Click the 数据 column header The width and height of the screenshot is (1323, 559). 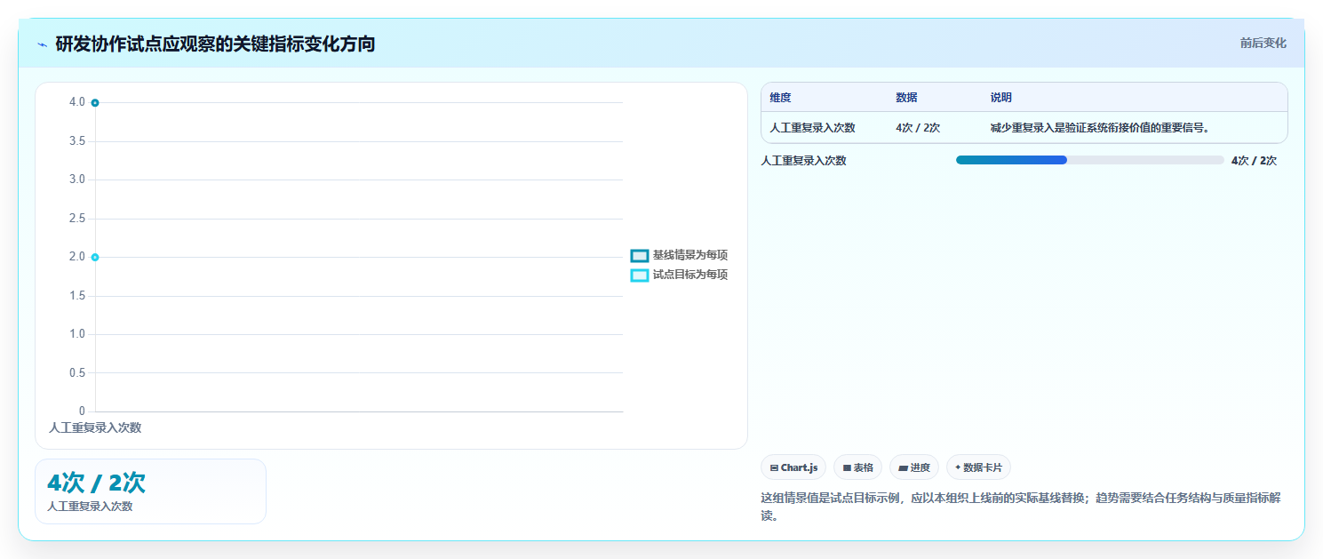pos(906,98)
